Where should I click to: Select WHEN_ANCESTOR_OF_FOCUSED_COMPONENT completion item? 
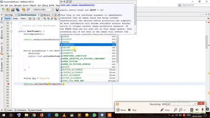(x=88, y=59)
